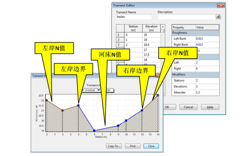The height and width of the screenshot is (156, 249).
Task: Click the Overbank legend entry
Action: click(x=89, y=90)
